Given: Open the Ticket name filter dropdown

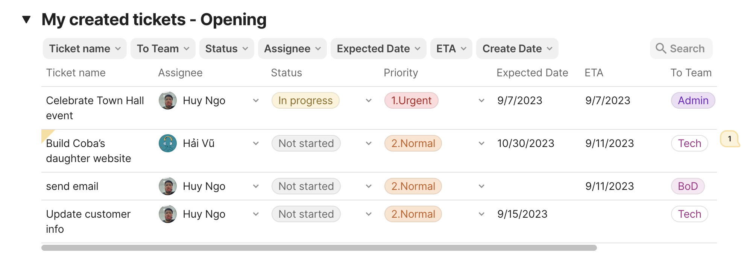Looking at the screenshot, I should click(x=85, y=49).
